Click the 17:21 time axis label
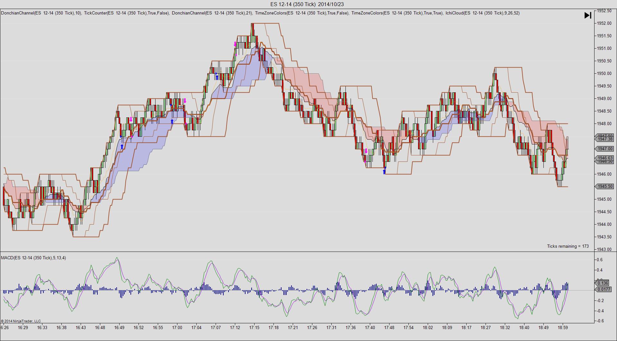617x341 pixels. 293,327
